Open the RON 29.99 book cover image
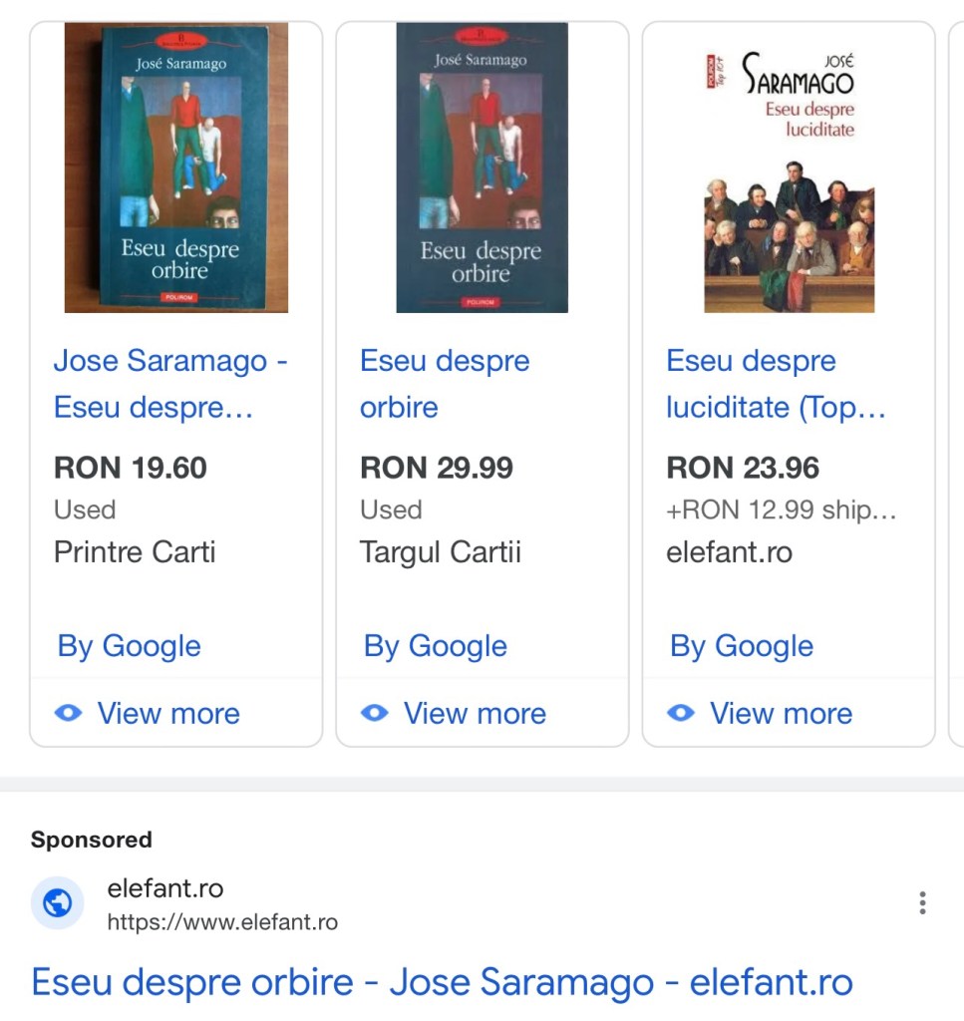The height and width of the screenshot is (1021, 964). click(x=482, y=169)
